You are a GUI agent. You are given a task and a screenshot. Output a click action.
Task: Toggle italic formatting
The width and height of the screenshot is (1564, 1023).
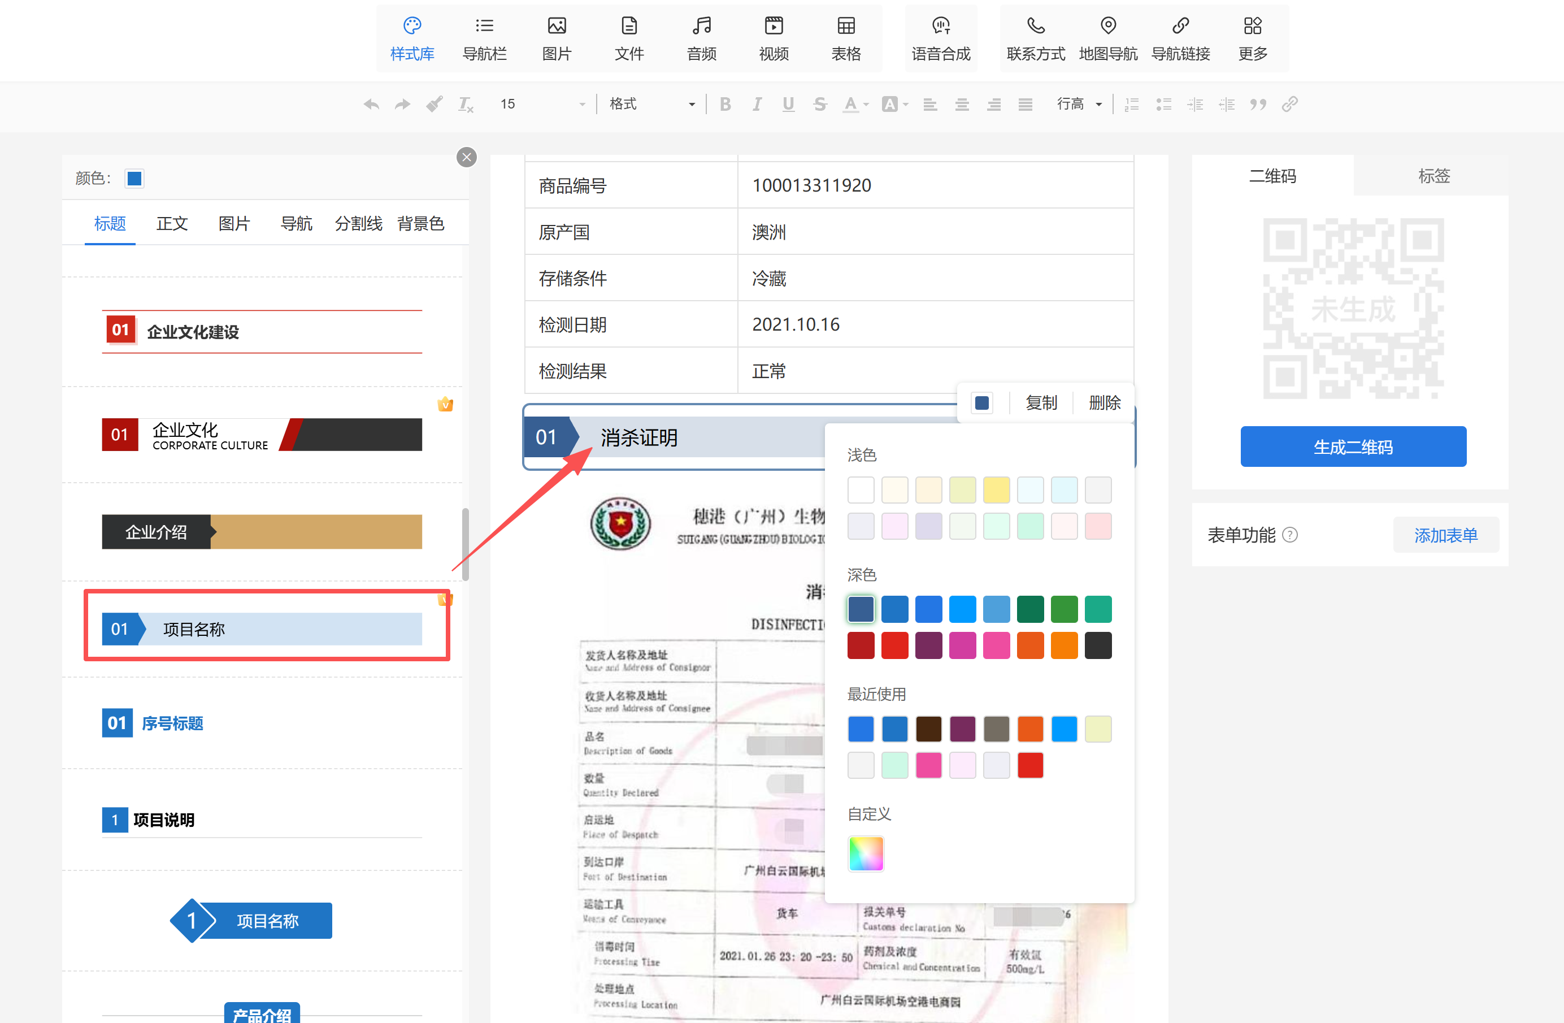click(757, 104)
